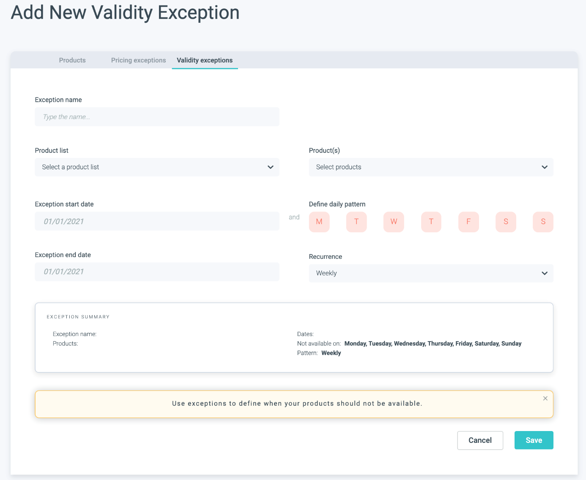Select the Validity exceptions tab
Screen dimensions: 586x480
pyautogui.click(x=205, y=60)
